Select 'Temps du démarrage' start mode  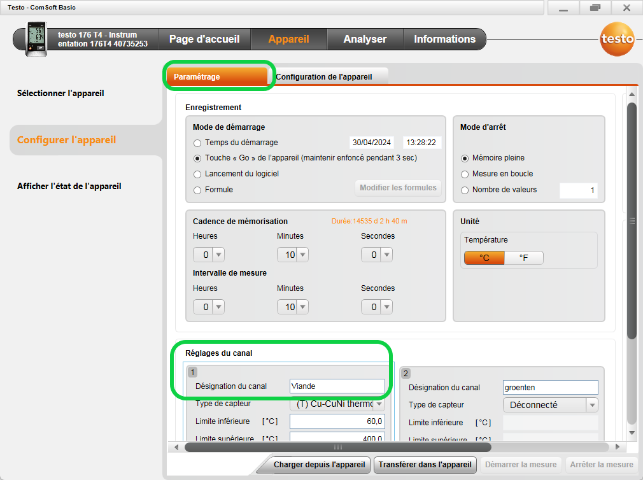point(197,143)
